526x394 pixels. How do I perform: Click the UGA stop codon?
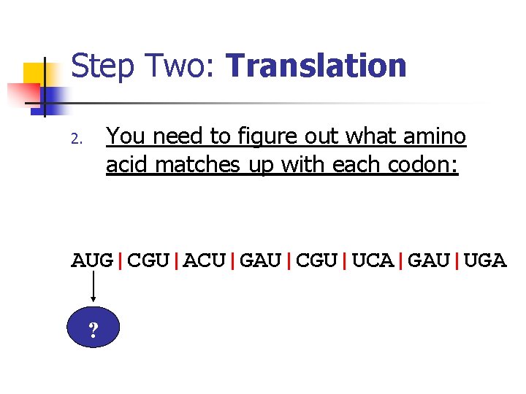click(485, 260)
